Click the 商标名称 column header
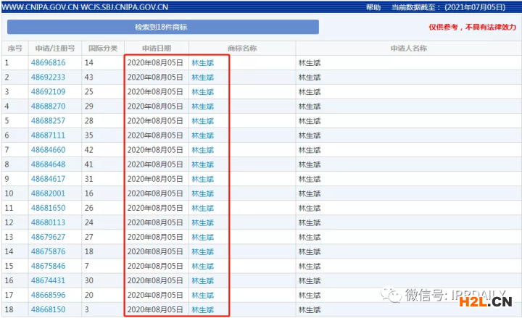This screenshot has width=522, height=318. pyautogui.click(x=241, y=49)
